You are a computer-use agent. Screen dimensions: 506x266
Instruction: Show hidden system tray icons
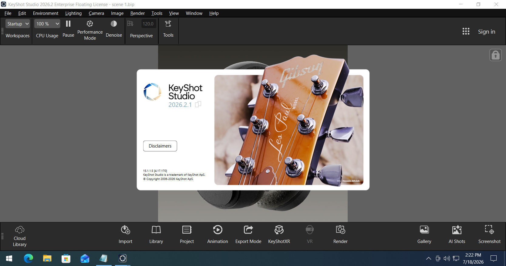[428, 258]
